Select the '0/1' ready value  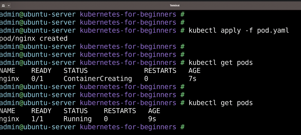[x=37, y=79]
